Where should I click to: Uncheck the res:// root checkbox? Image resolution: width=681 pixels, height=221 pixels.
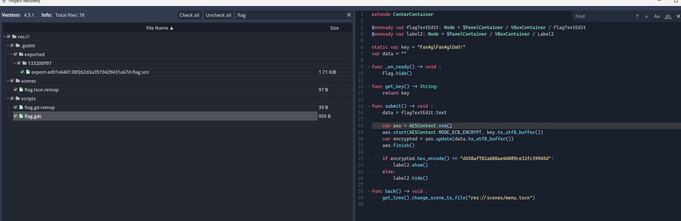(x=8, y=37)
